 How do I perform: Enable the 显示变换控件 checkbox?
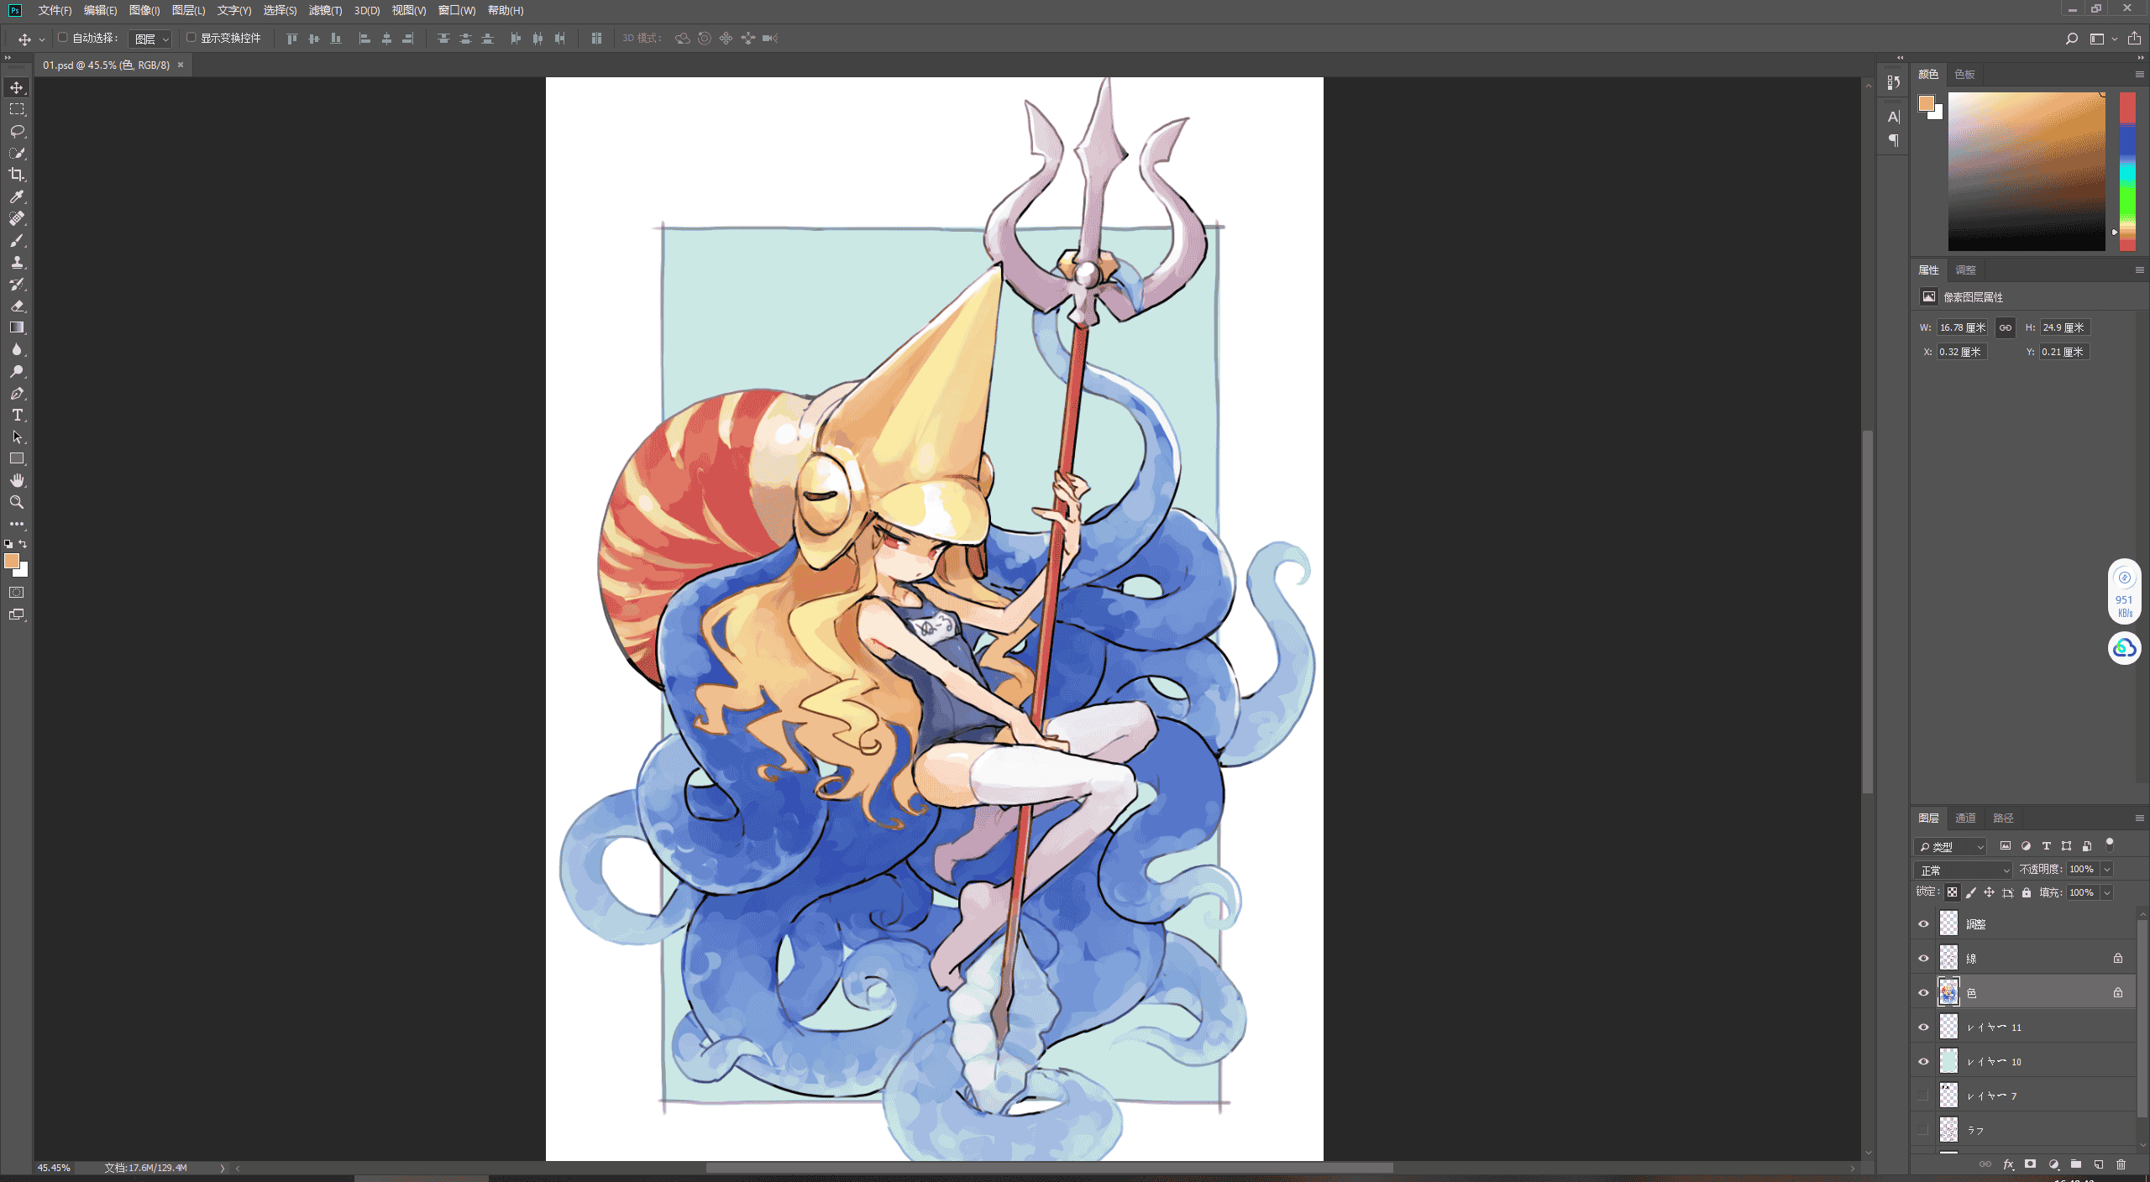pos(191,38)
